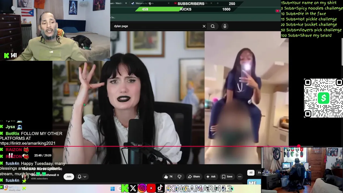Open the three-dot more actions menu
The image size is (343, 193).
(240, 177)
